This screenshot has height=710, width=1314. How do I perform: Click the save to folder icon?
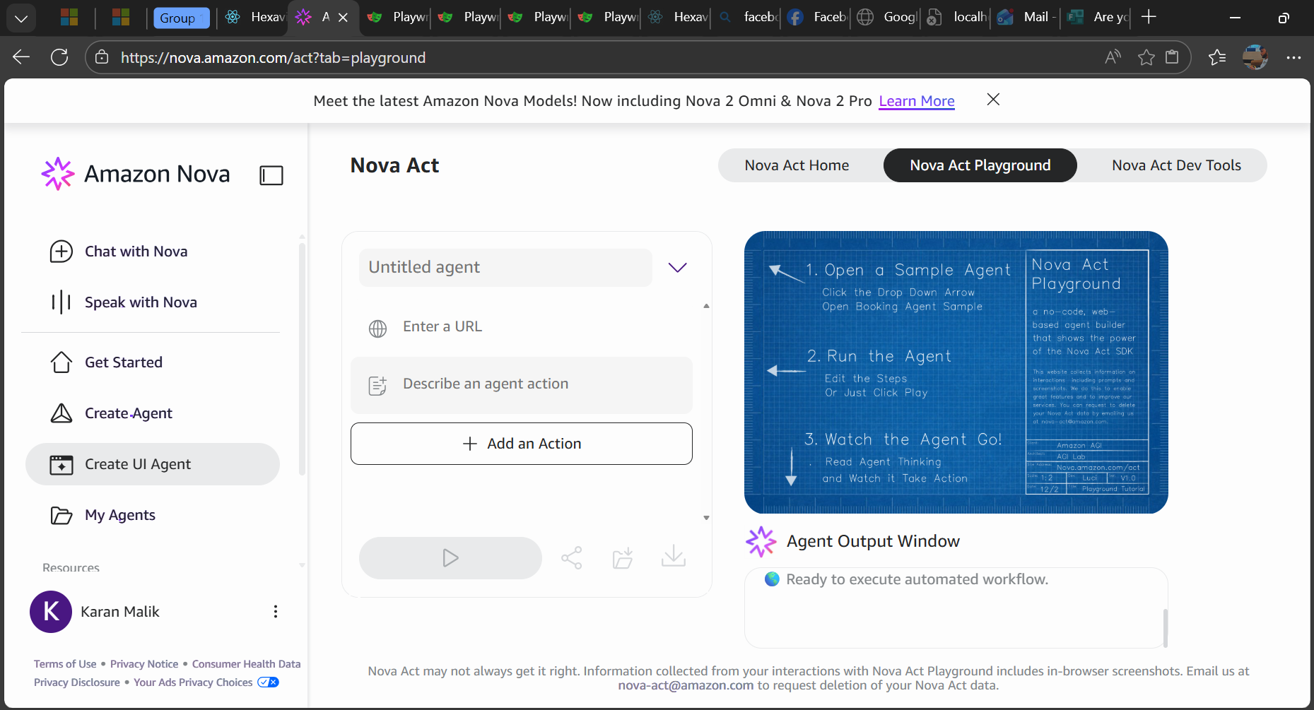[623, 558]
